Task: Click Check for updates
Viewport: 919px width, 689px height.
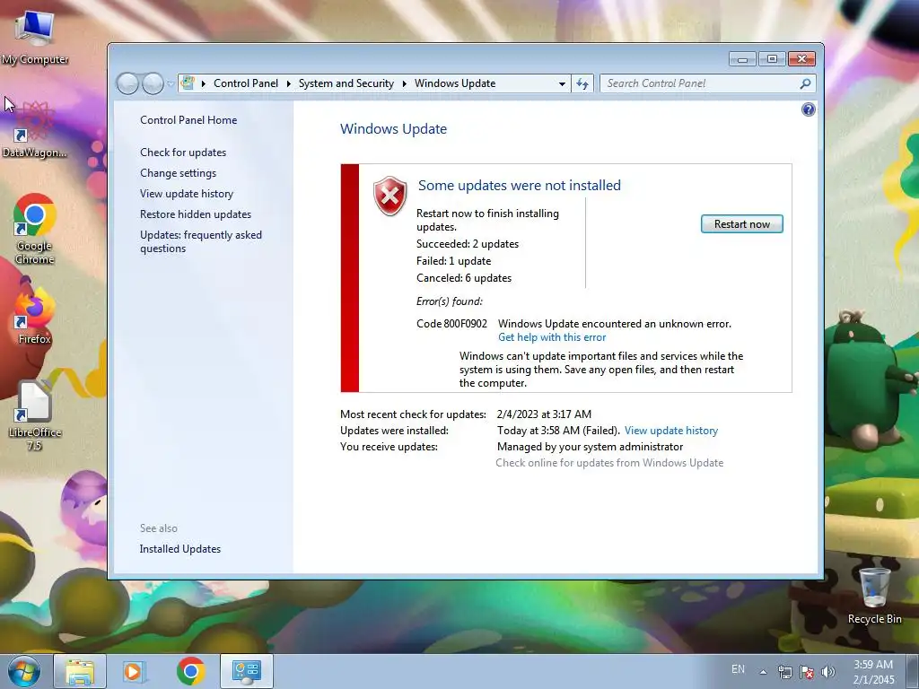Action: click(x=183, y=153)
